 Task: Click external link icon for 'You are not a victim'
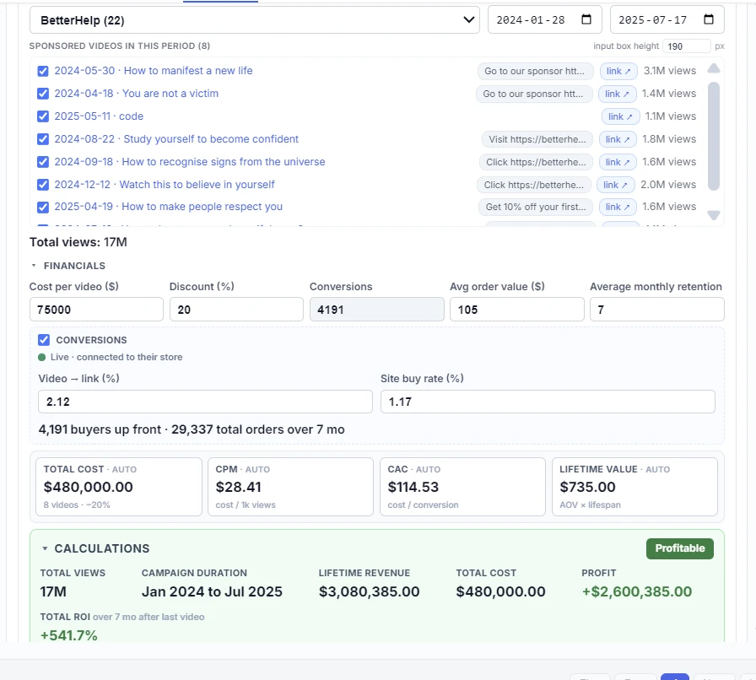[x=617, y=94]
